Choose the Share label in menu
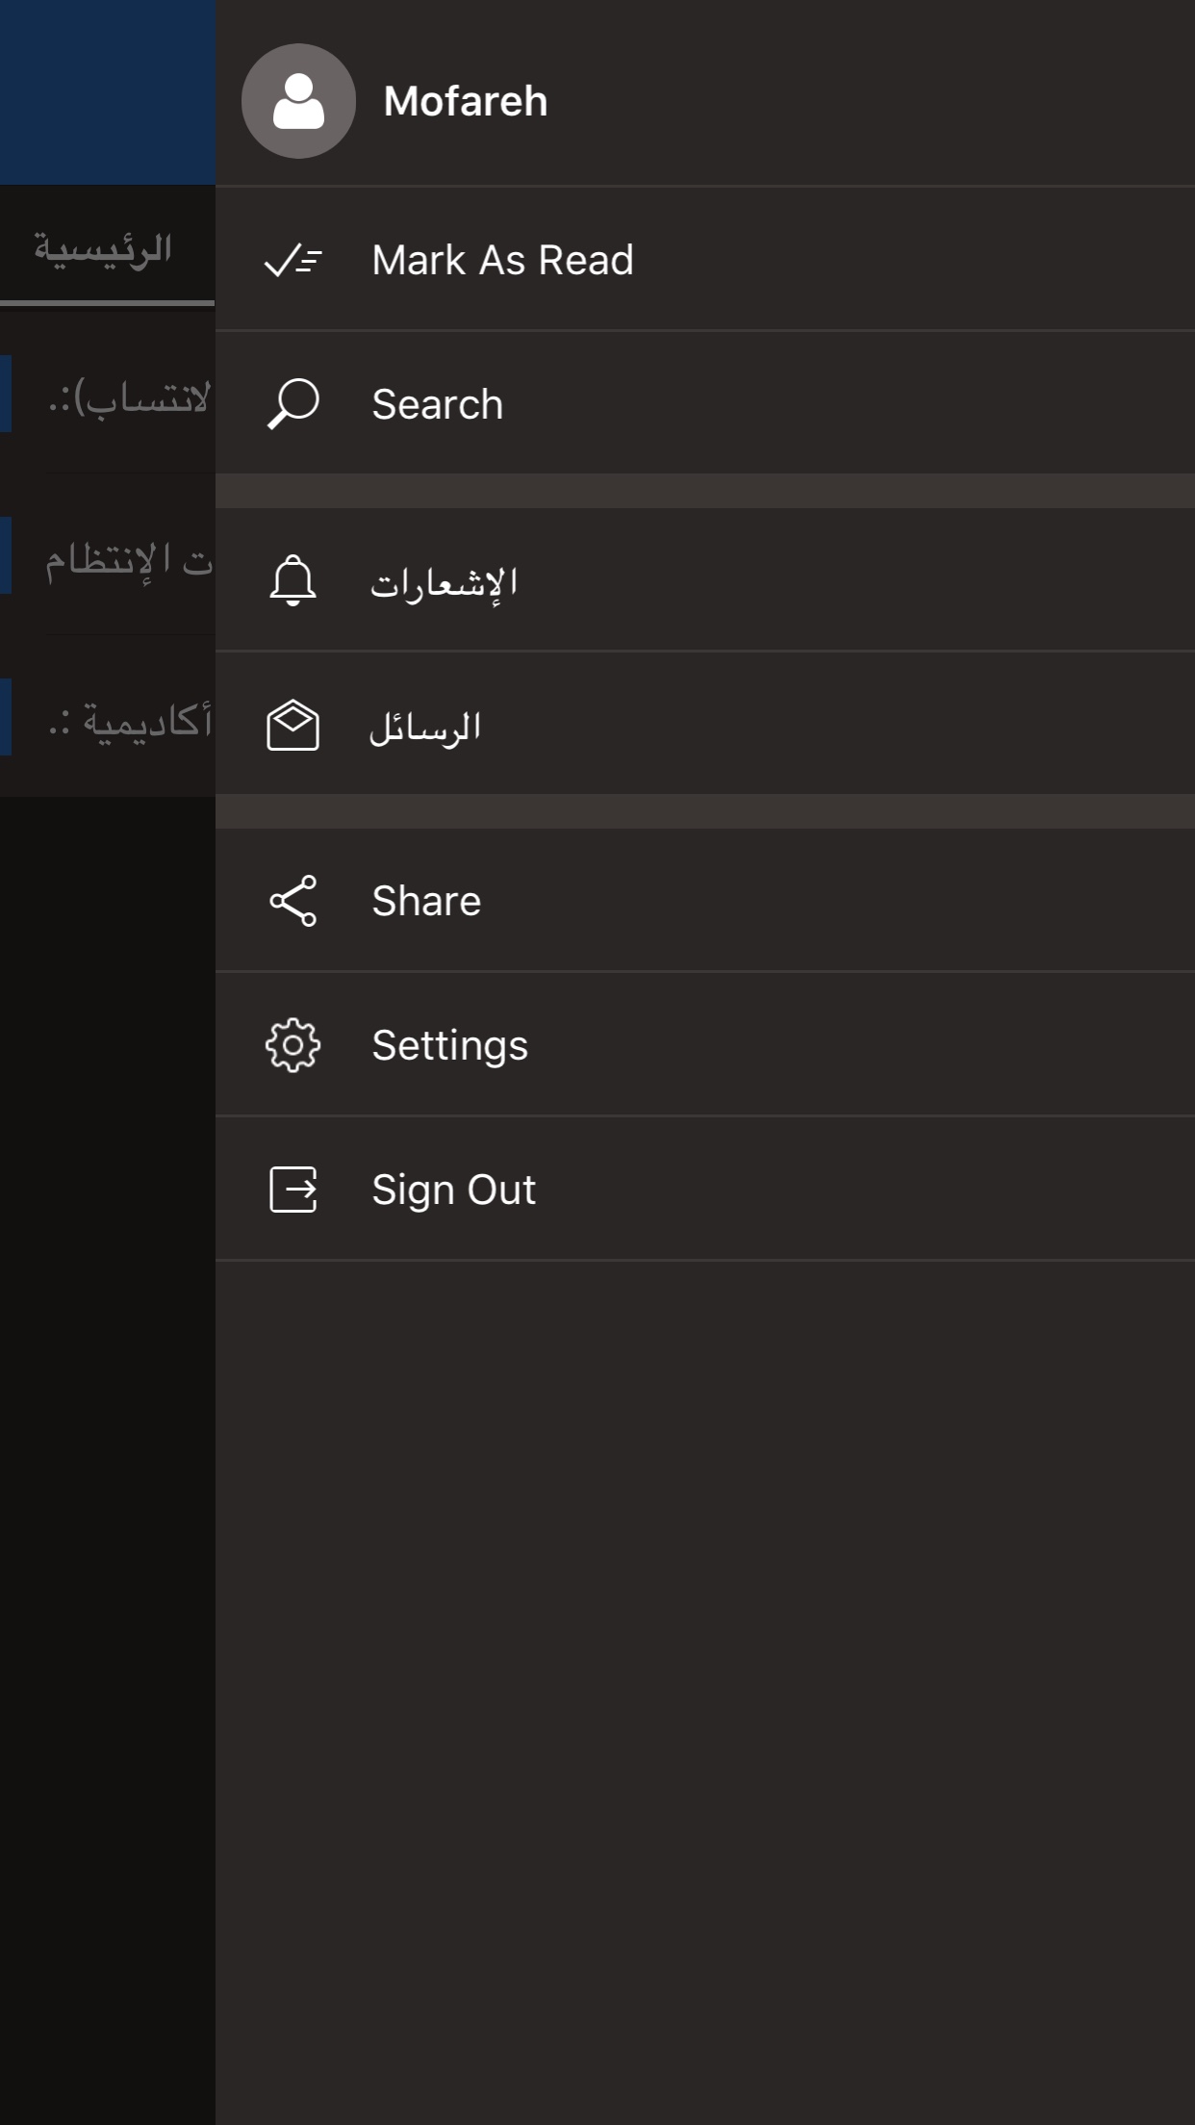Viewport: 1195px width, 2125px height. tap(426, 901)
